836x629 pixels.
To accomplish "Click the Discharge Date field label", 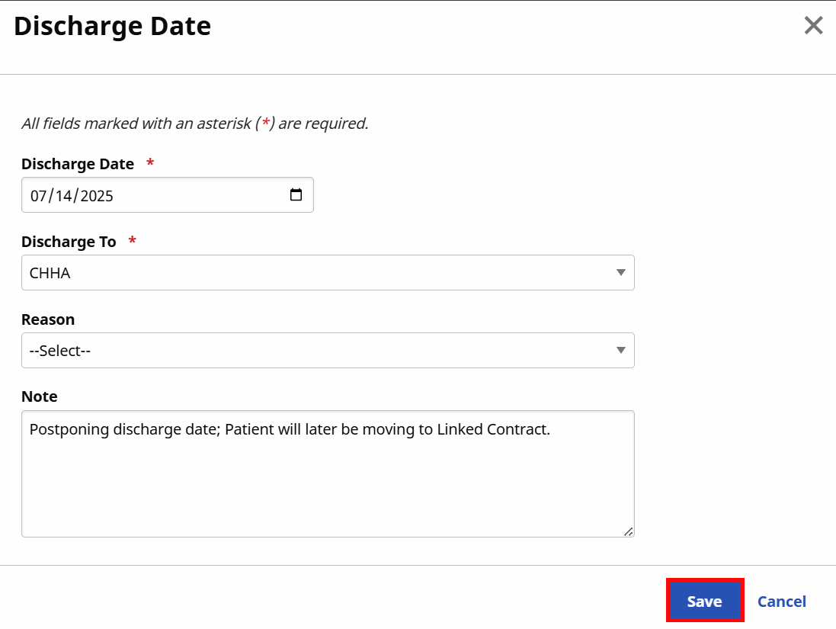I will [x=78, y=164].
